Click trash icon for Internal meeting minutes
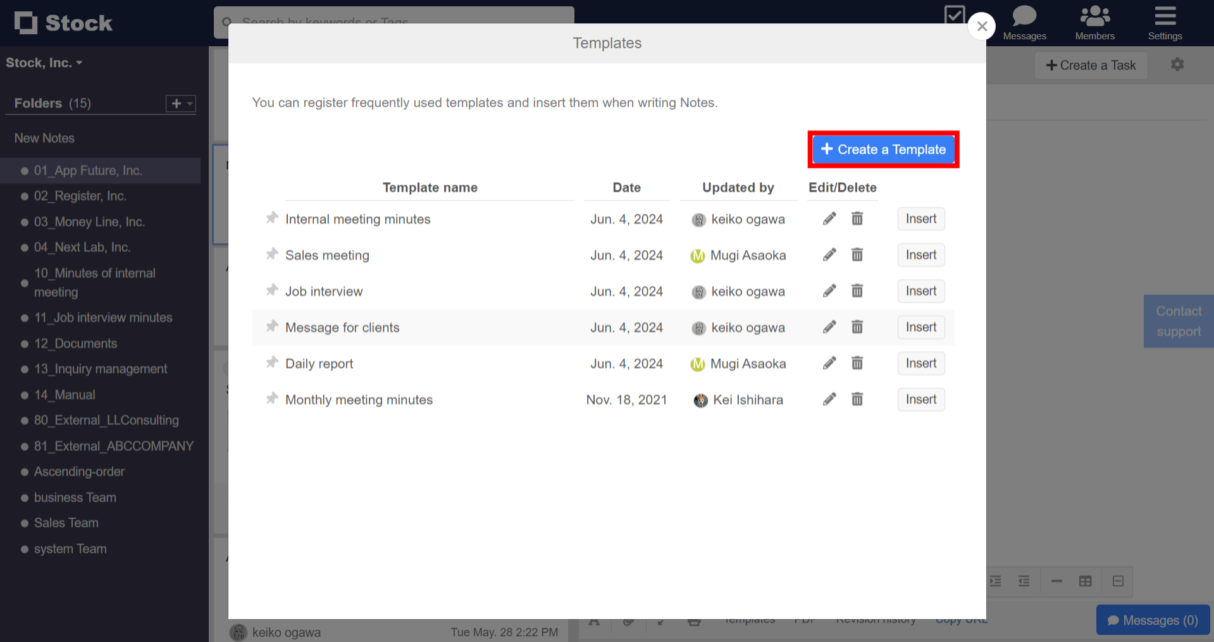This screenshot has width=1214, height=642. tap(857, 219)
